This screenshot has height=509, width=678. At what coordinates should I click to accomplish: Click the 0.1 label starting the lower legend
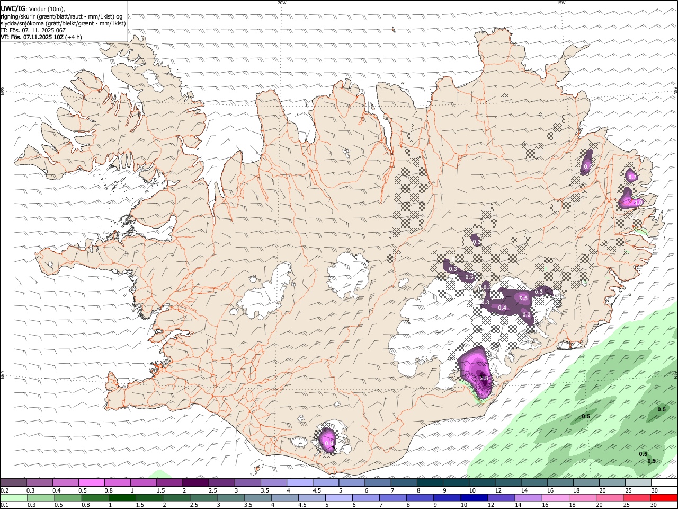5,505
